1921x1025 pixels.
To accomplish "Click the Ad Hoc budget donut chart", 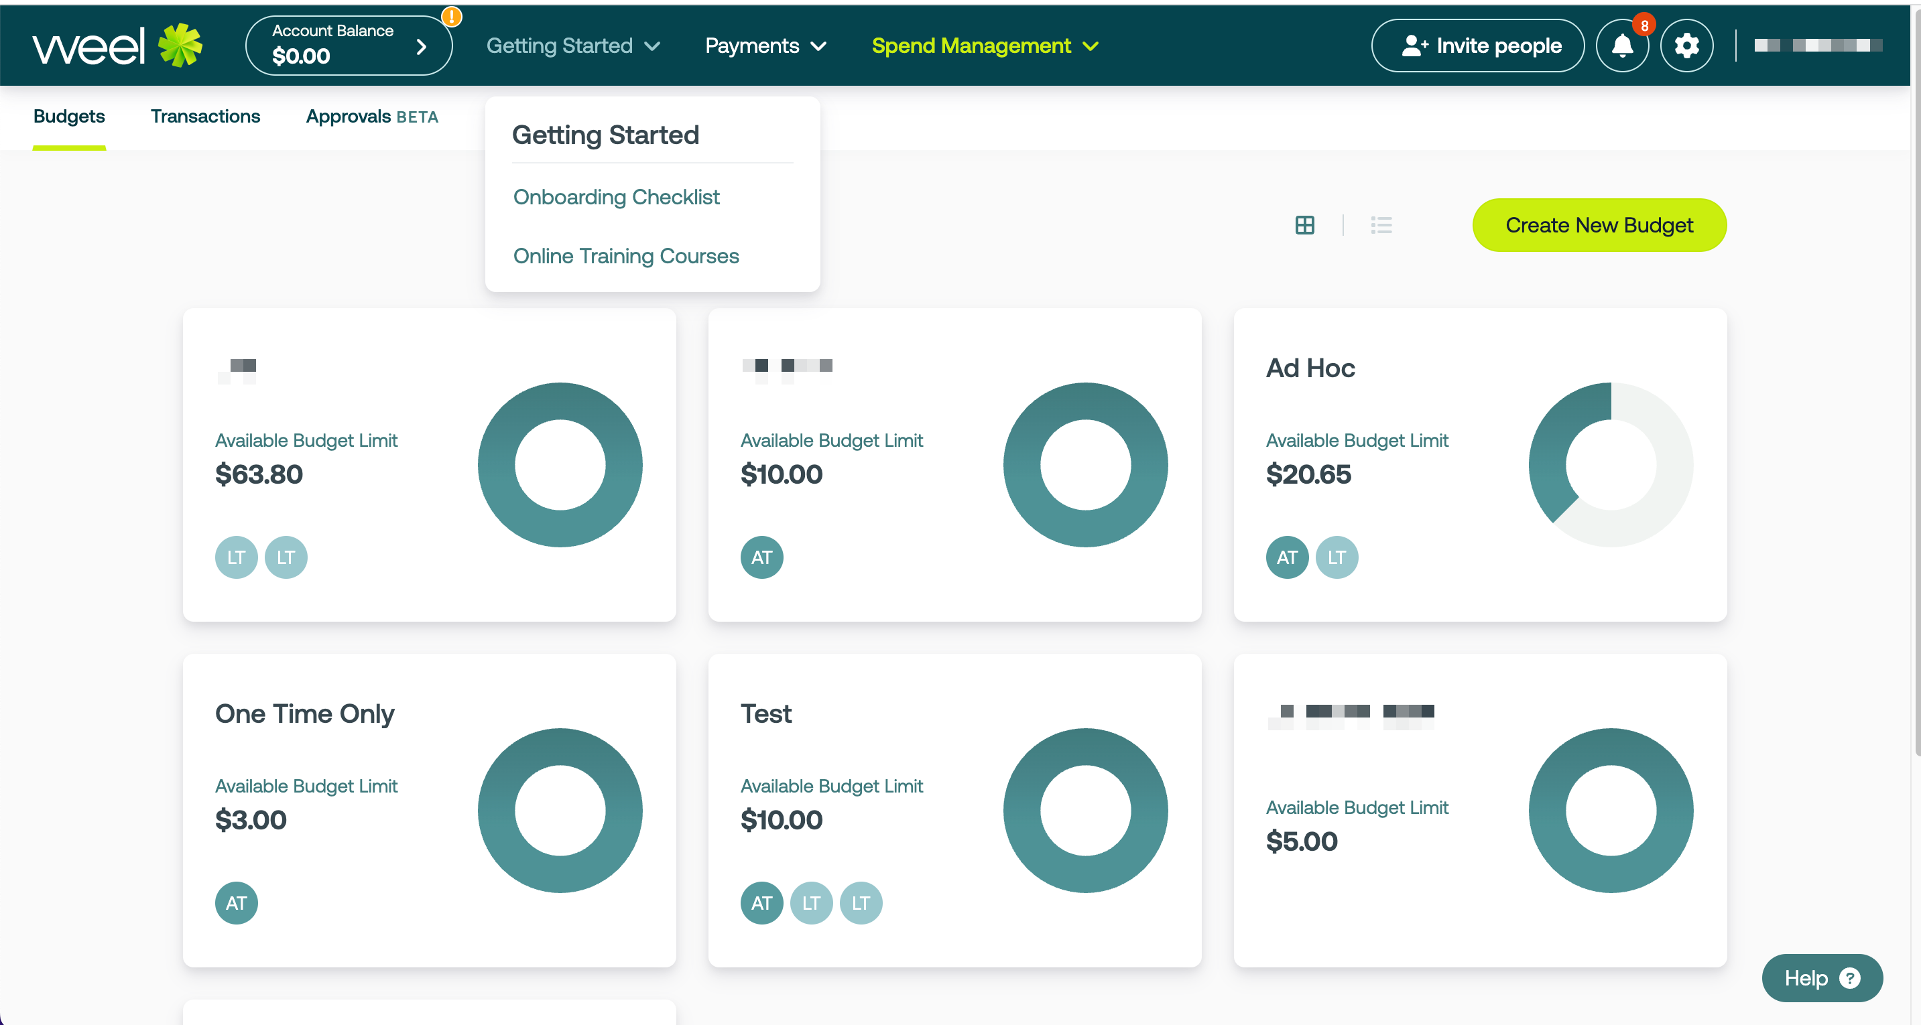I will click(x=1611, y=465).
